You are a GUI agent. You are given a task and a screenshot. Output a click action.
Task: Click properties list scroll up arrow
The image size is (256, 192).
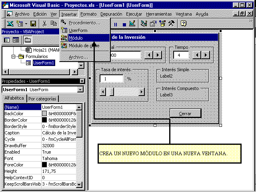pyautogui.click(x=79, y=107)
